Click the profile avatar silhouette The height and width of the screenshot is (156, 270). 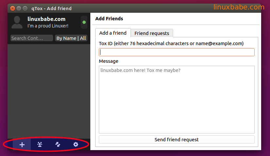pos(17,22)
